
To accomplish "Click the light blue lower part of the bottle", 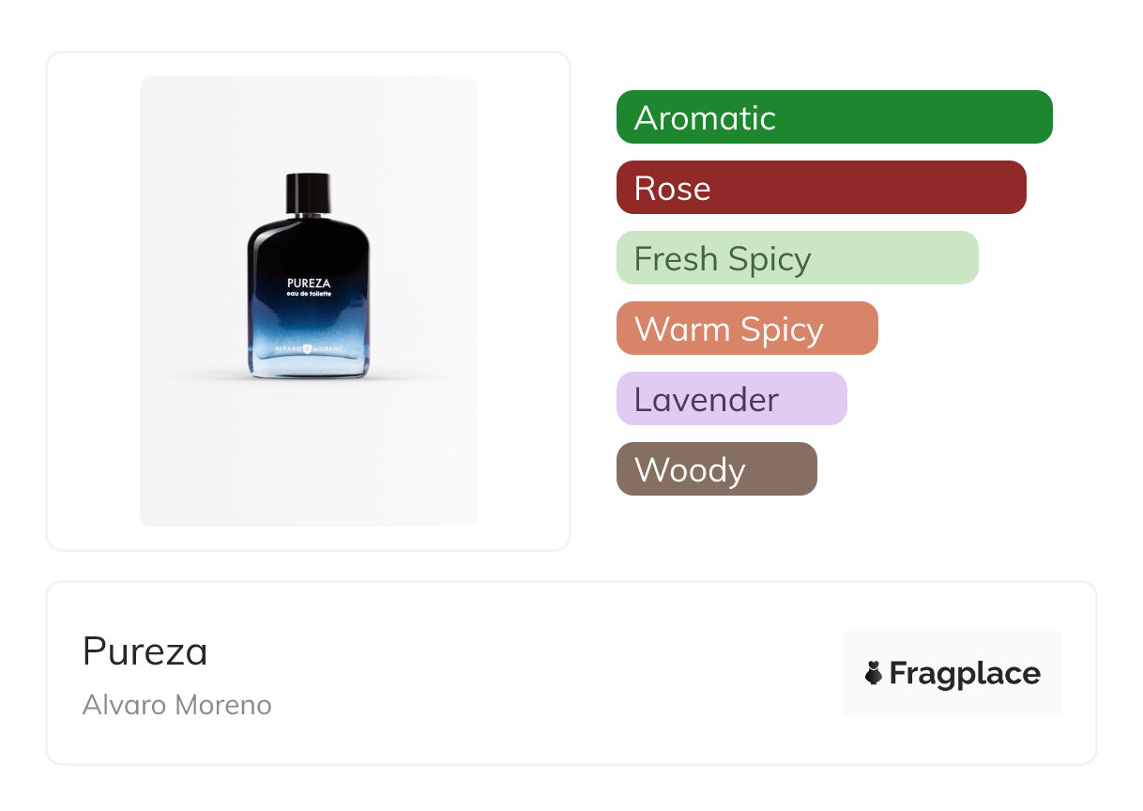I will 308,364.
